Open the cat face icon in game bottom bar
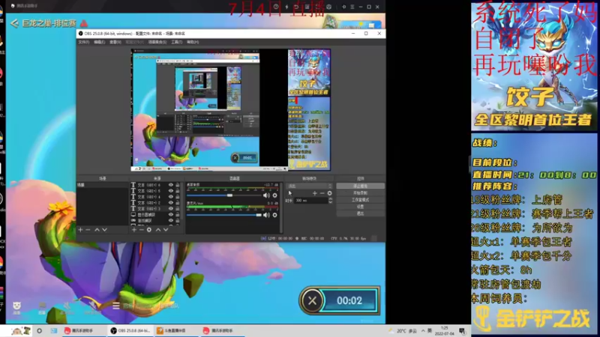 (x=16, y=306)
